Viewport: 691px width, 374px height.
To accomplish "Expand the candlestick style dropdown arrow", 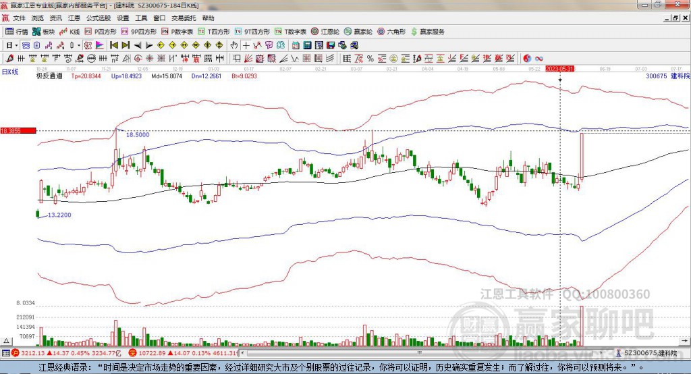I will click(79, 45).
